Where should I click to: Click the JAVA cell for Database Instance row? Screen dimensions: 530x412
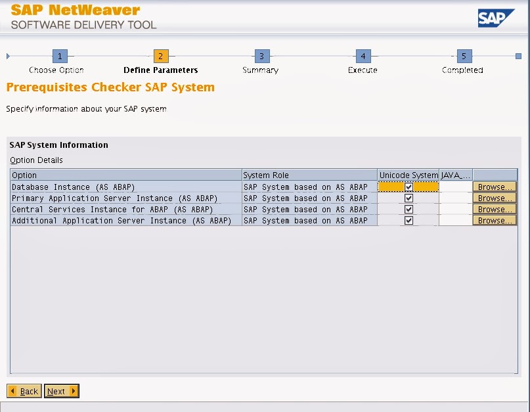[454, 187]
